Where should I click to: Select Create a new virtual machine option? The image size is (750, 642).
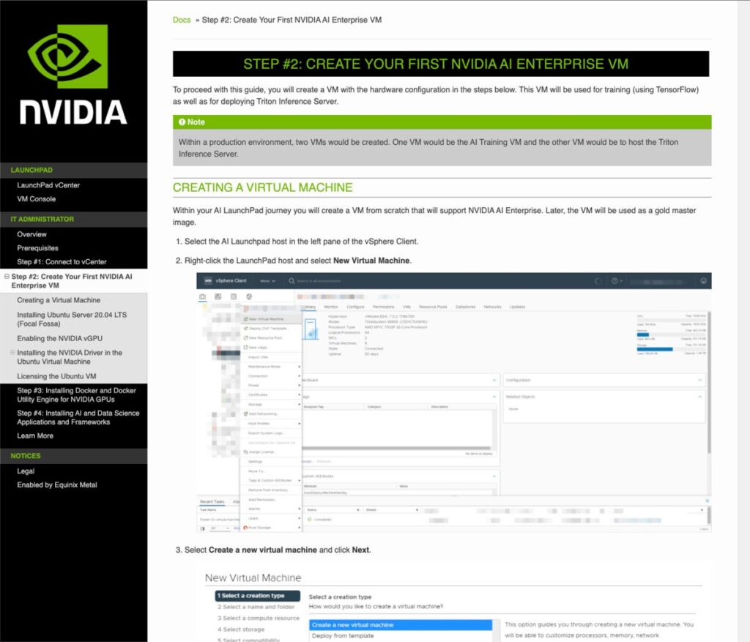[x=352, y=625]
